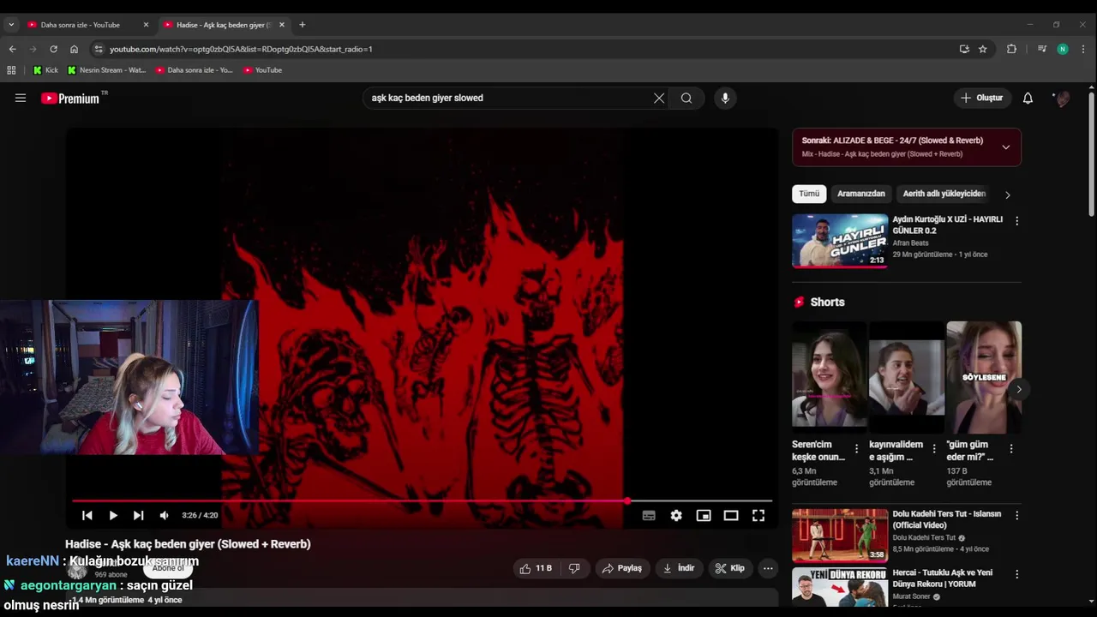Focus the YouTube search input field

tap(510, 98)
